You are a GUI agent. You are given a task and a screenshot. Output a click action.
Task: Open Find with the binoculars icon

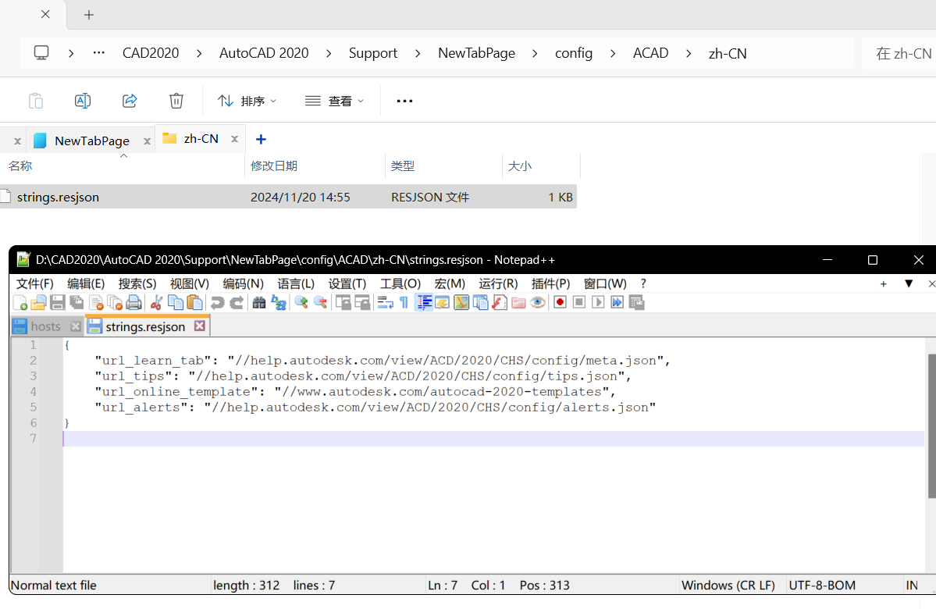tap(258, 302)
